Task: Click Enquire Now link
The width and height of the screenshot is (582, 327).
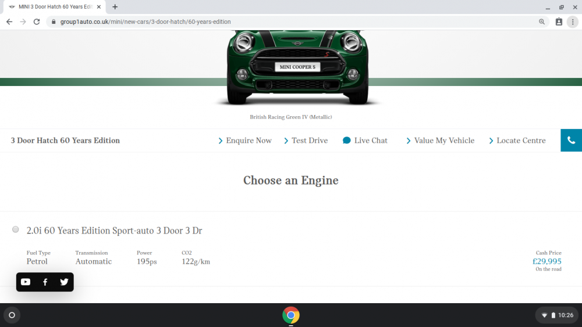Action: (x=249, y=141)
